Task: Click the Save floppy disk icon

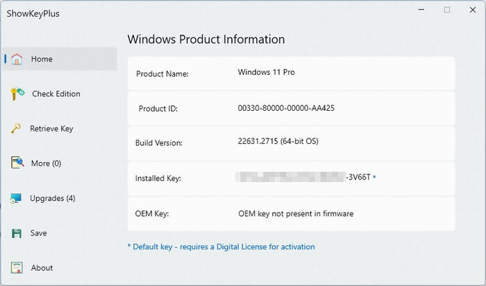Action: [17, 233]
